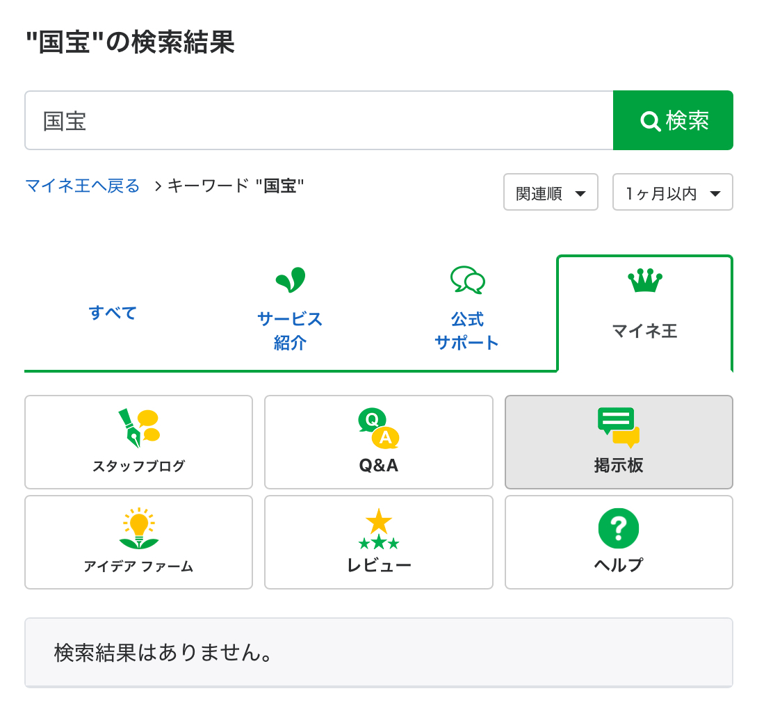Viewport: 757px width, 707px height.
Task: Choose the スタッフブログ category label
Action: [138, 466]
